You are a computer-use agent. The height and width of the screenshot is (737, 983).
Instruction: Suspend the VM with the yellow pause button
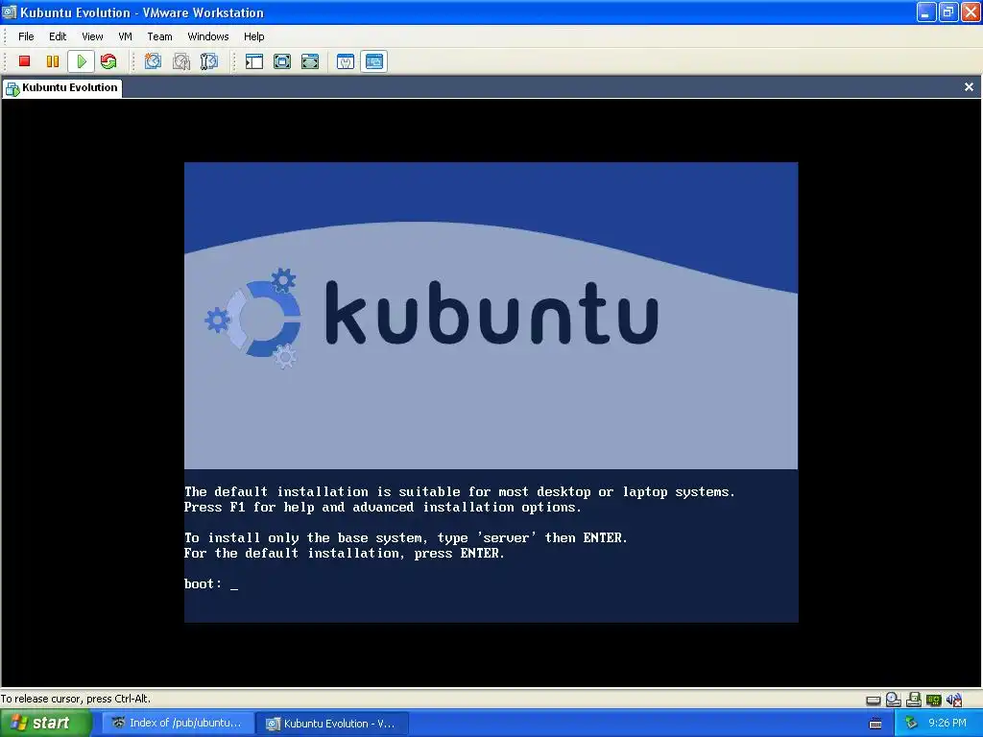(53, 61)
